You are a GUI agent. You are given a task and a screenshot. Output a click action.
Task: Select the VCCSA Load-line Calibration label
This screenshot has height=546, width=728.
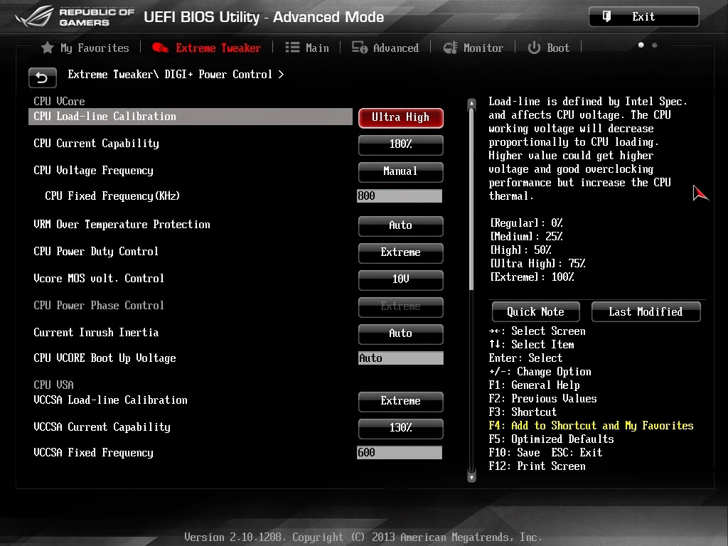[110, 400]
